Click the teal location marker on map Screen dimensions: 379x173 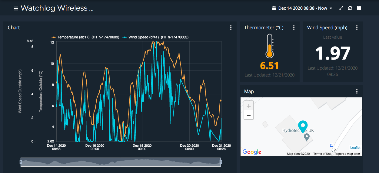[302, 125]
